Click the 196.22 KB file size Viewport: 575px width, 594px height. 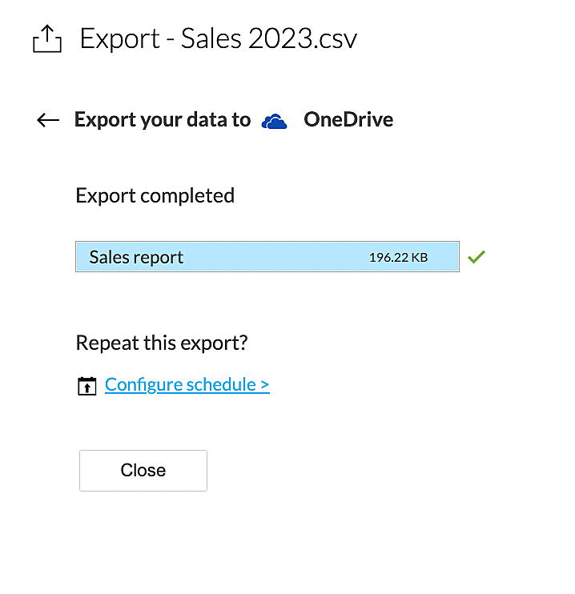pos(398,258)
